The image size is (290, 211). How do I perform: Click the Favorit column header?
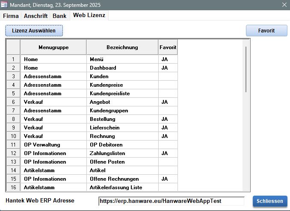point(168,47)
